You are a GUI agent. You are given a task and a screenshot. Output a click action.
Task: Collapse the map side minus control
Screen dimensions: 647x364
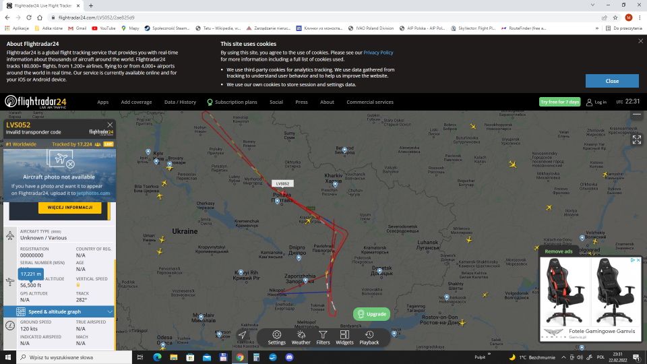click(637, 115)
